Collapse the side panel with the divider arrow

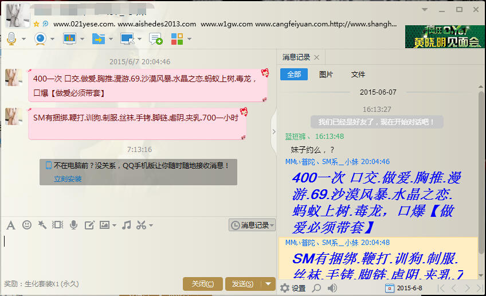coord(274,131)
